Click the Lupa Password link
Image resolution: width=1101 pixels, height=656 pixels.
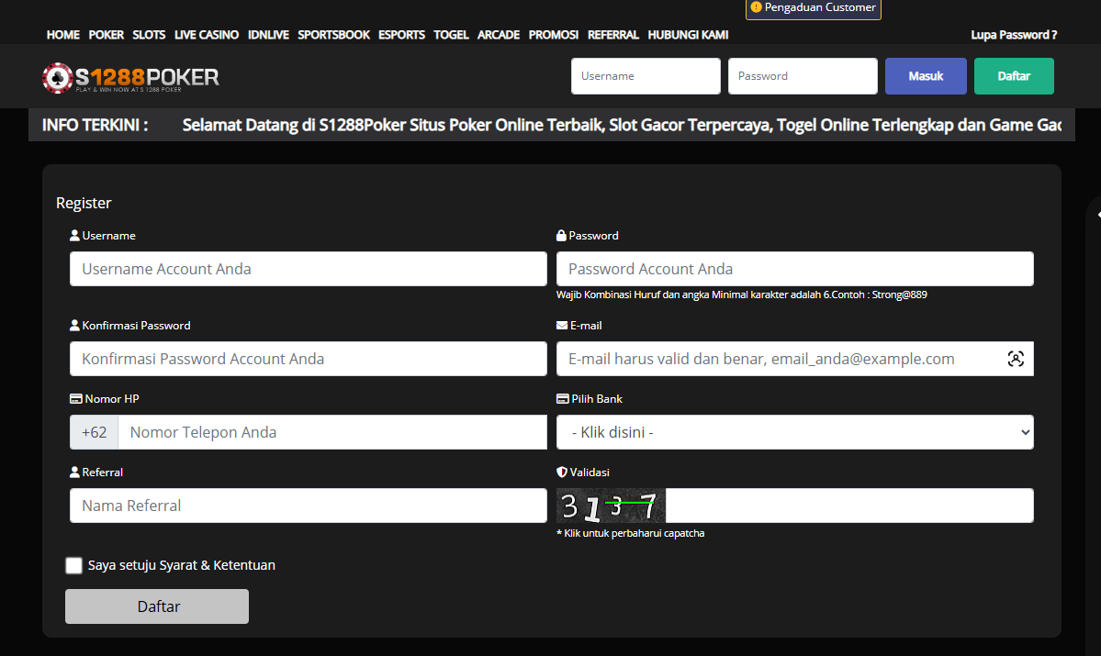[x=1014, y=34]
